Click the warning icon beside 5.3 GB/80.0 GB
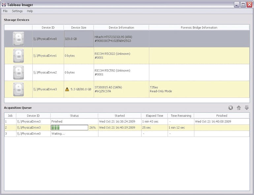254x195 pixels. click(x=67, y=89)
